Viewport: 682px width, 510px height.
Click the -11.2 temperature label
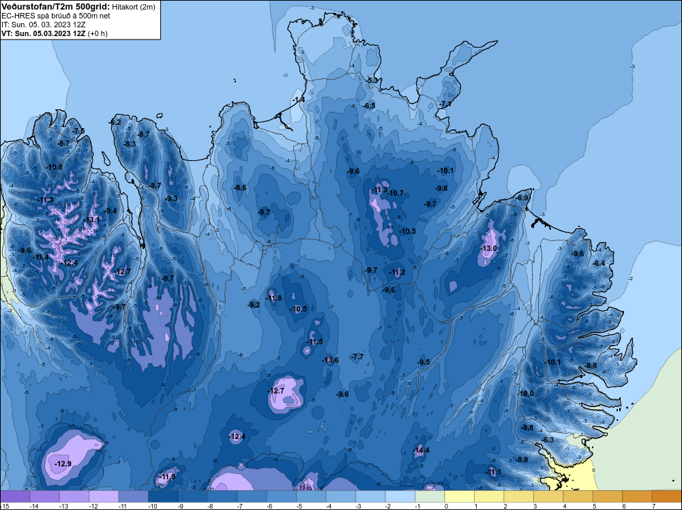click(398, 272)
